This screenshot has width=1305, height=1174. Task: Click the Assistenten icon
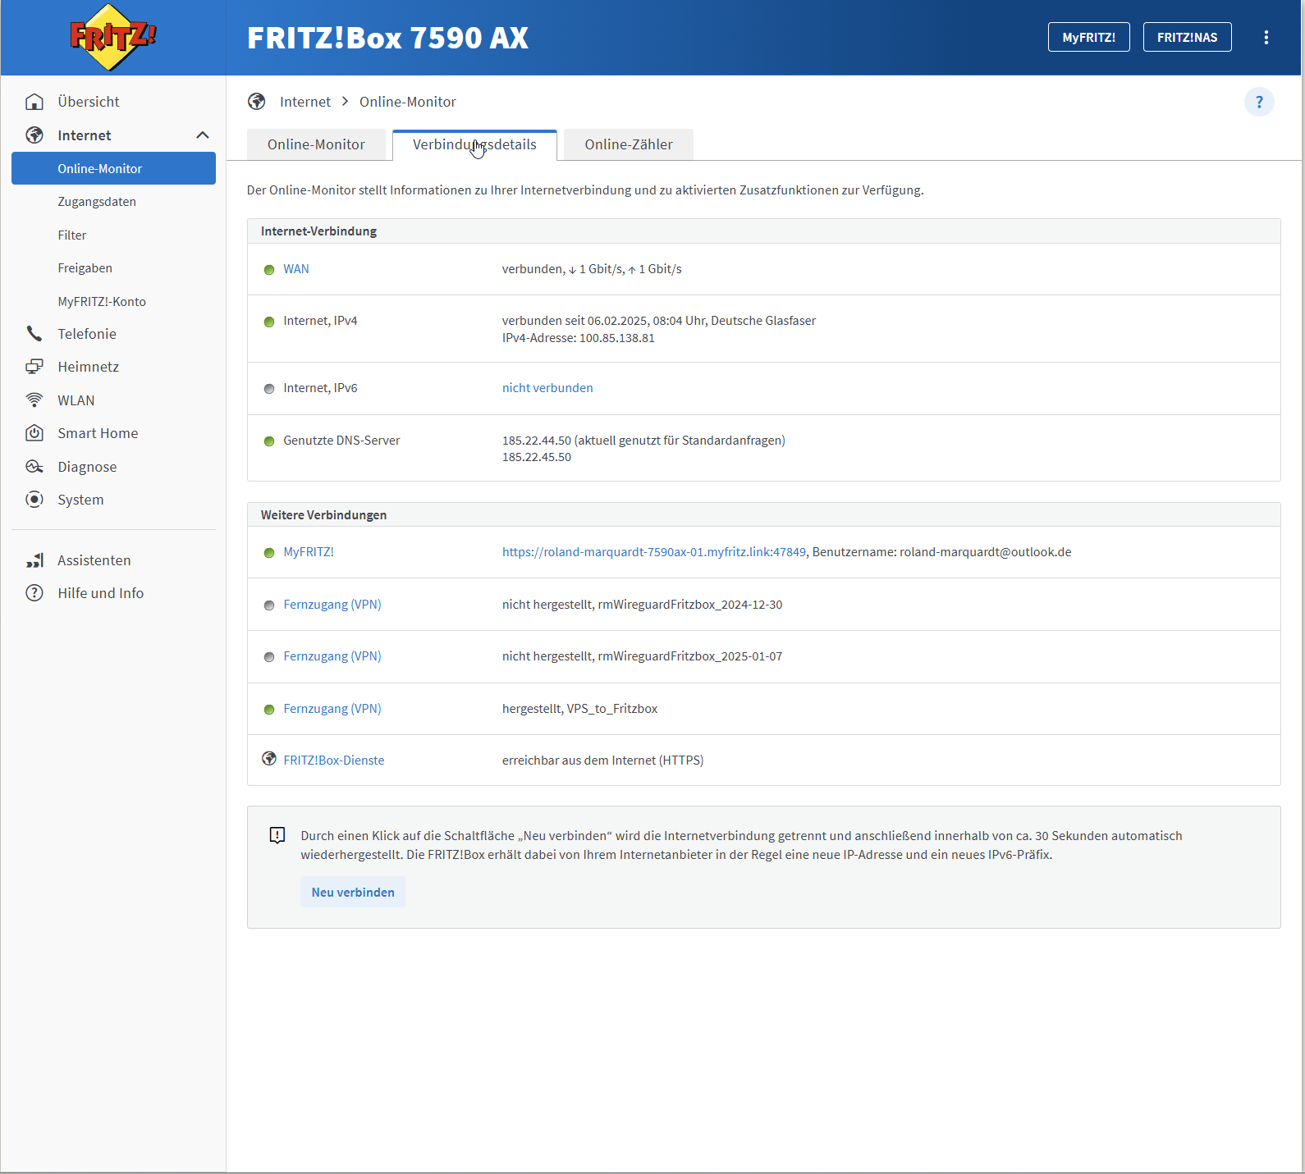click(x=34, y=560)
